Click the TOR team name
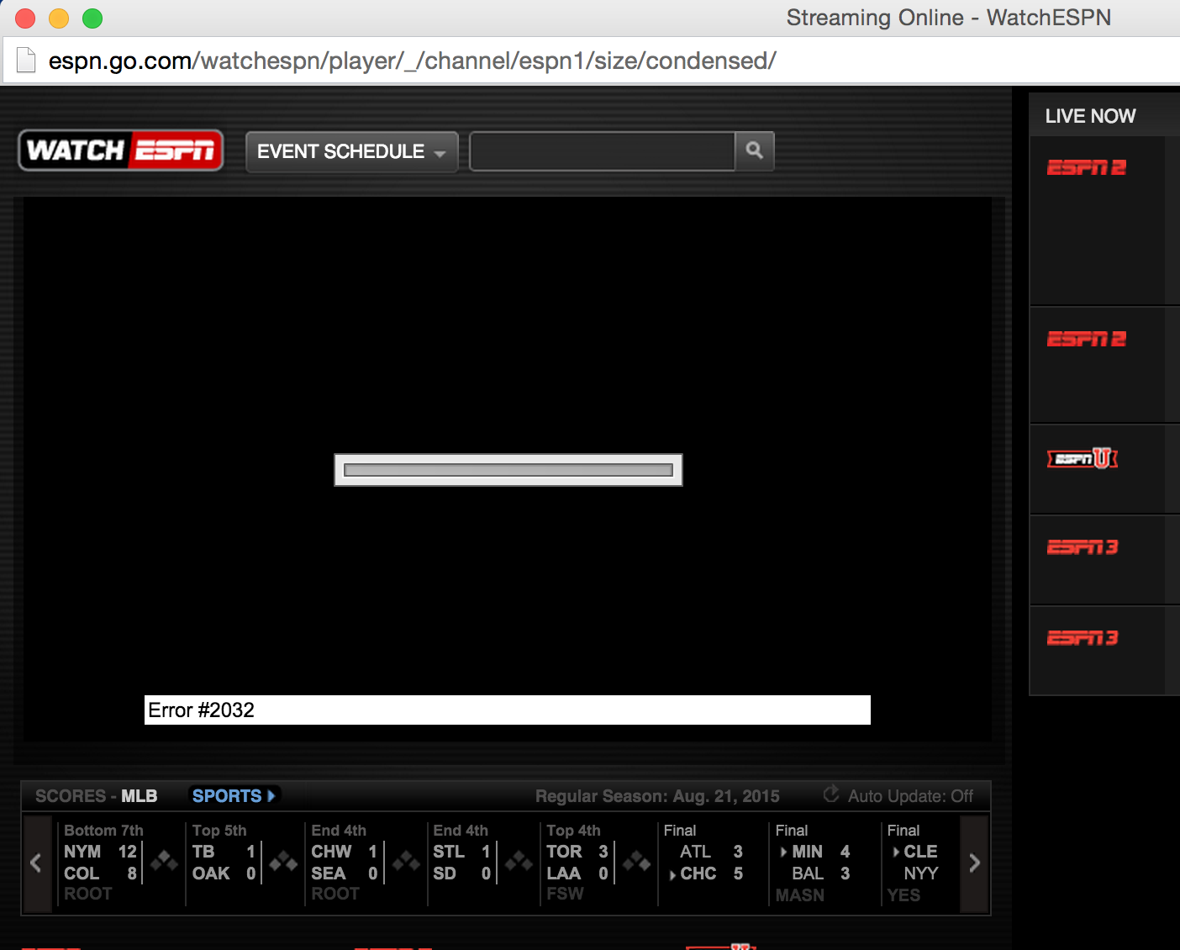Viewport: 1180px width, 950px height. [564, 852]
